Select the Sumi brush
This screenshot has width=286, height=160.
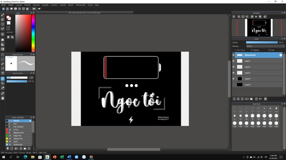19,142
